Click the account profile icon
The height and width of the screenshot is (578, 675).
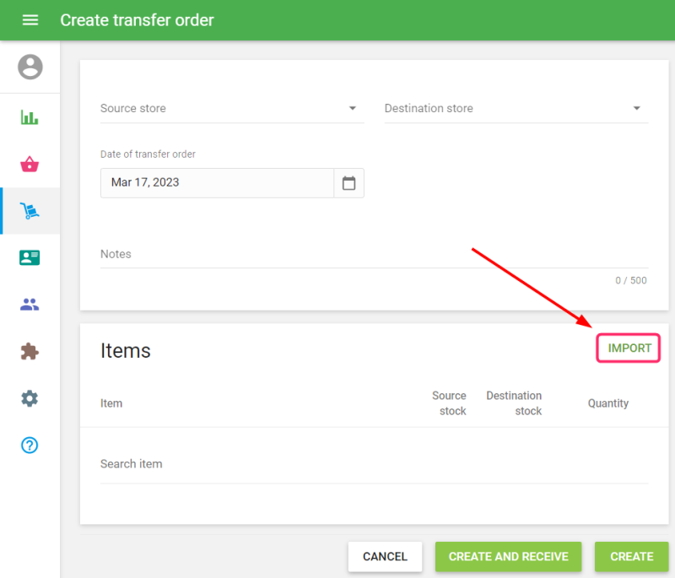coord(30,67)
